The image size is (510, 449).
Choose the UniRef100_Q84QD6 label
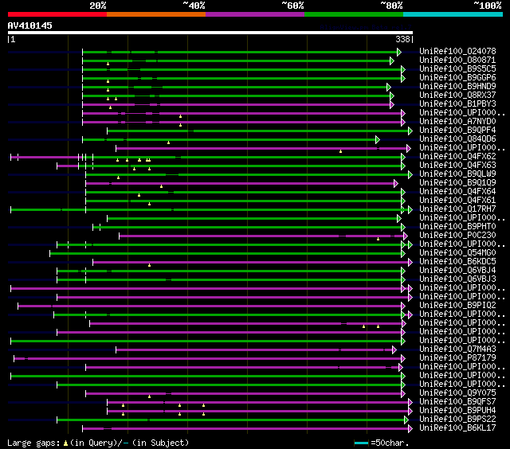457,139
